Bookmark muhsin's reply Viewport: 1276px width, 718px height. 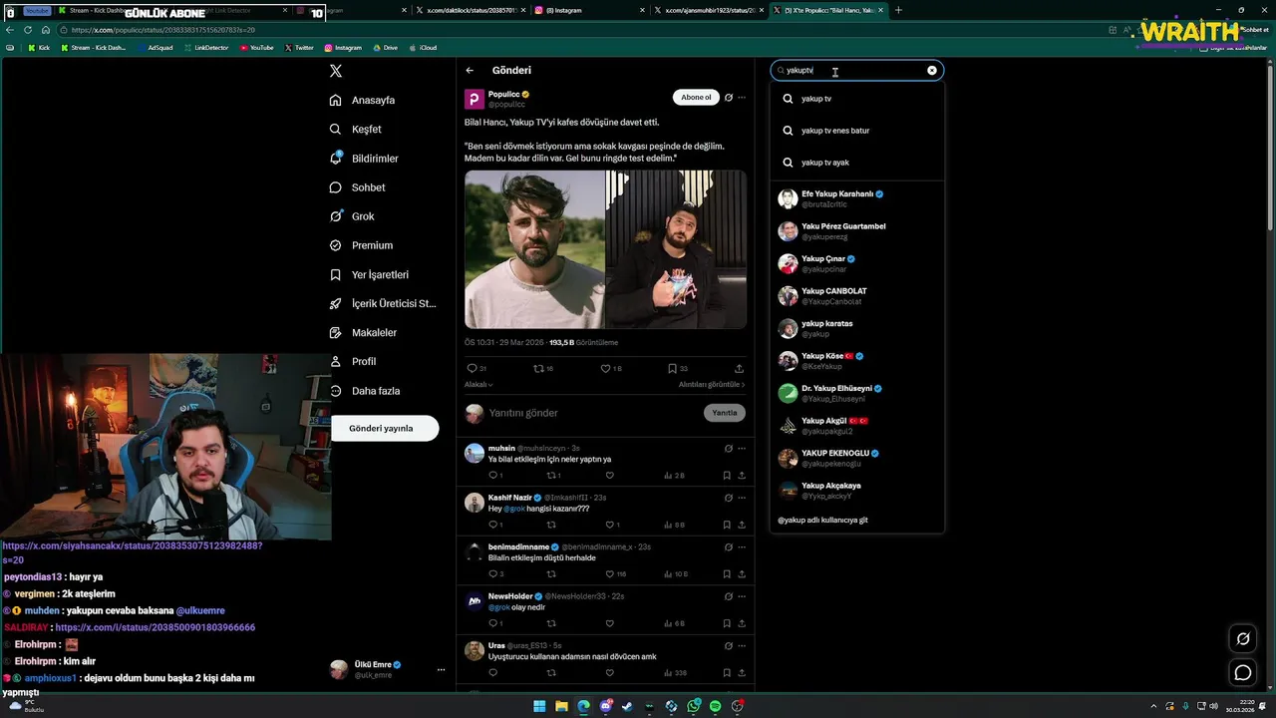coord(727,476)
